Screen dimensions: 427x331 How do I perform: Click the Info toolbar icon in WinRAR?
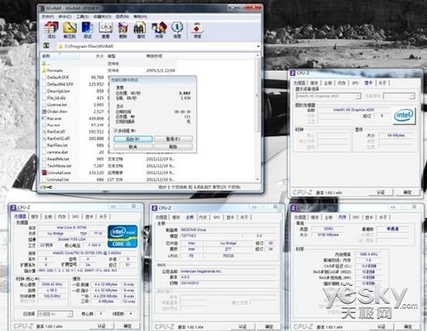tap(177, 31)
